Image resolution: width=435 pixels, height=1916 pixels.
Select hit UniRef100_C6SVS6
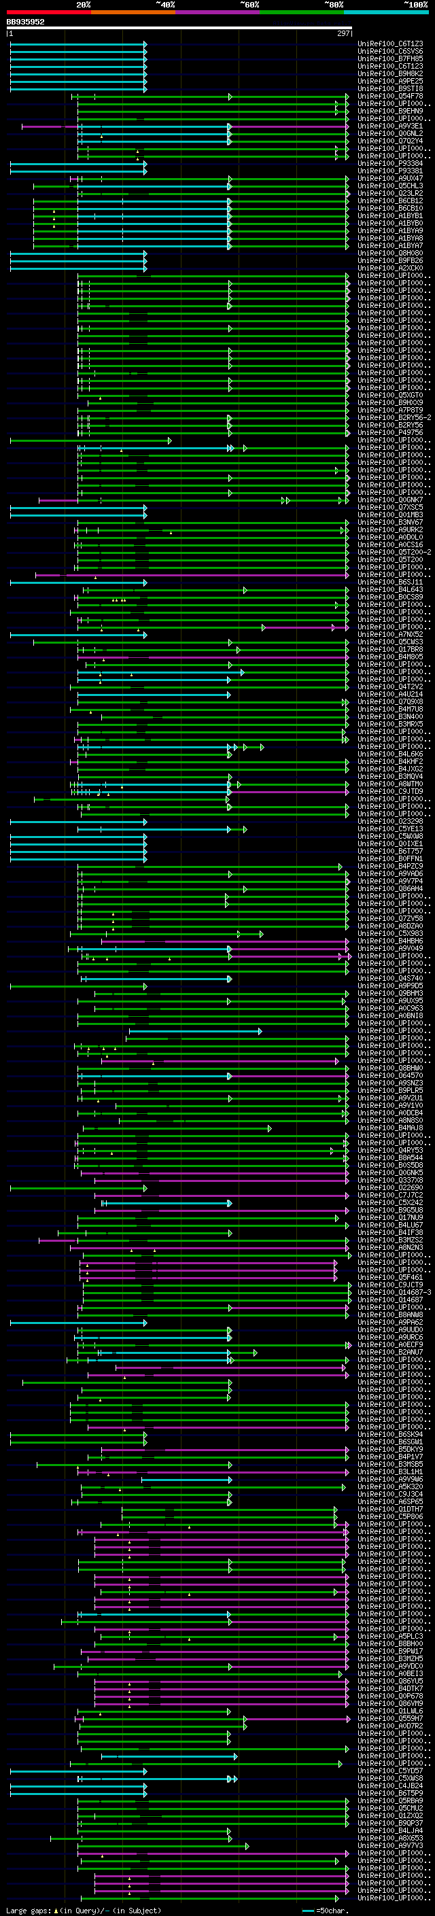[x=390, y=52]
